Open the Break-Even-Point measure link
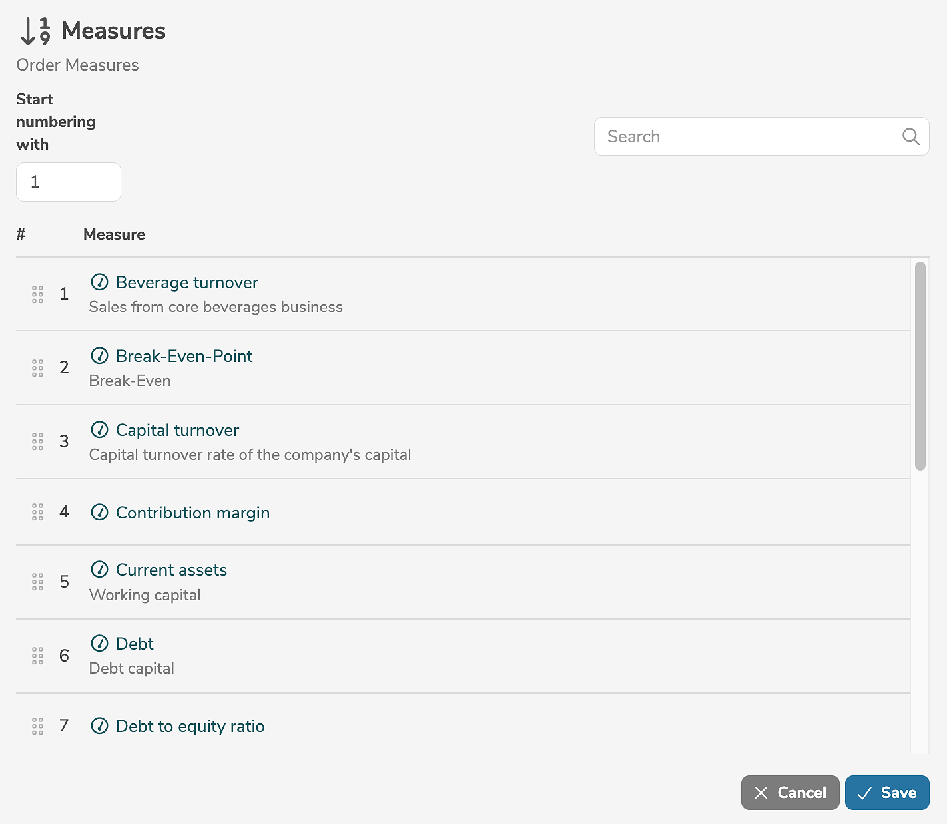 pos(184,356)
